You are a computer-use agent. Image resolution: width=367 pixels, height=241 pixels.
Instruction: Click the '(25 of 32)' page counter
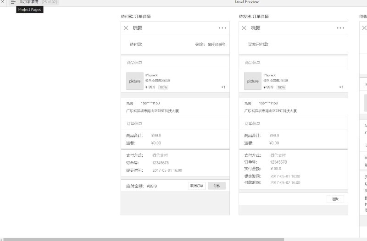[x=49, y=2]
